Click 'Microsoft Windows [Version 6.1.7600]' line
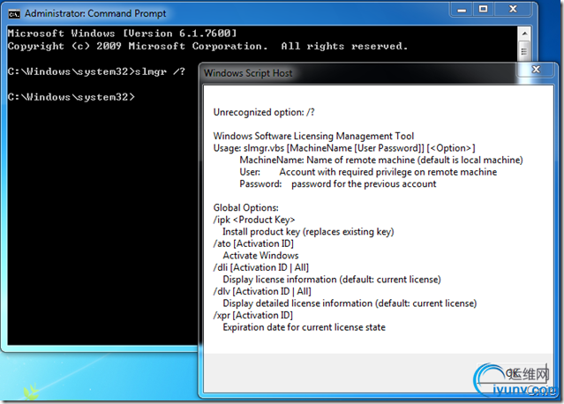 point(123,34)
